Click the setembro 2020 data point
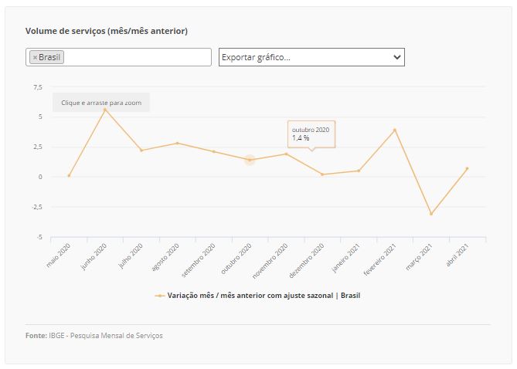Screen dimensions: 517x369 pos(213,151)
